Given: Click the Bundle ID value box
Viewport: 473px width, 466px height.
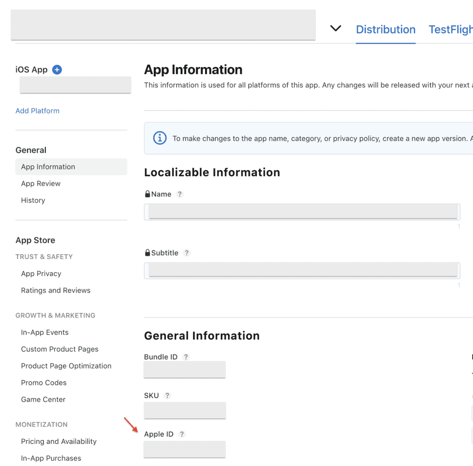Looking at the screenshot, I should click(x=185, y=369).
